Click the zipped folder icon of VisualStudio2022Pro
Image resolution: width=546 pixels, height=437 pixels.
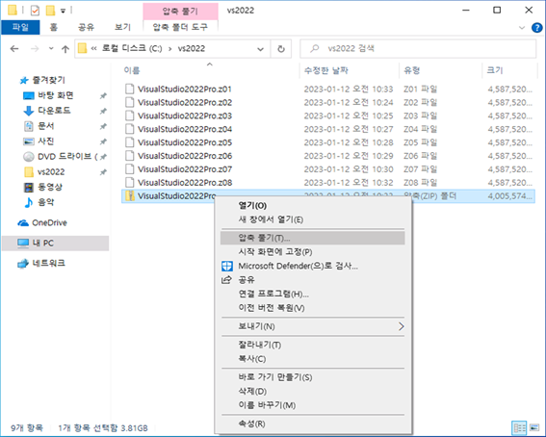[130, 196]
